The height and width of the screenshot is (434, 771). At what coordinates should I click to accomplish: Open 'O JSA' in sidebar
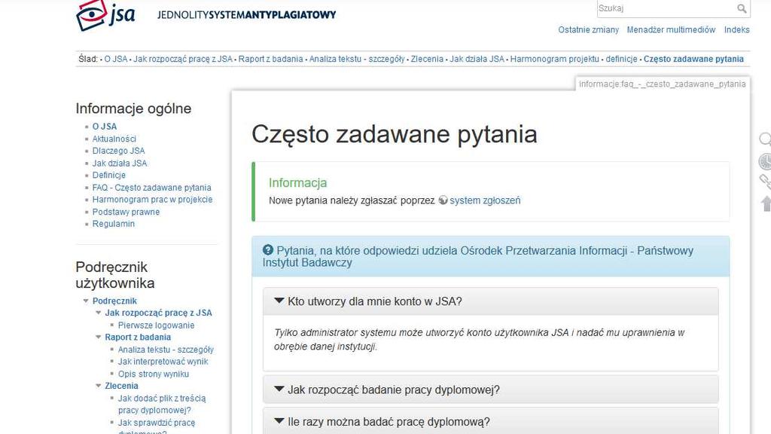pos(104,127)
